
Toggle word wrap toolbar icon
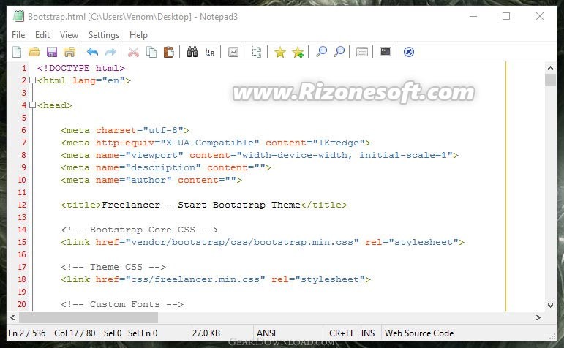(233, 52)
